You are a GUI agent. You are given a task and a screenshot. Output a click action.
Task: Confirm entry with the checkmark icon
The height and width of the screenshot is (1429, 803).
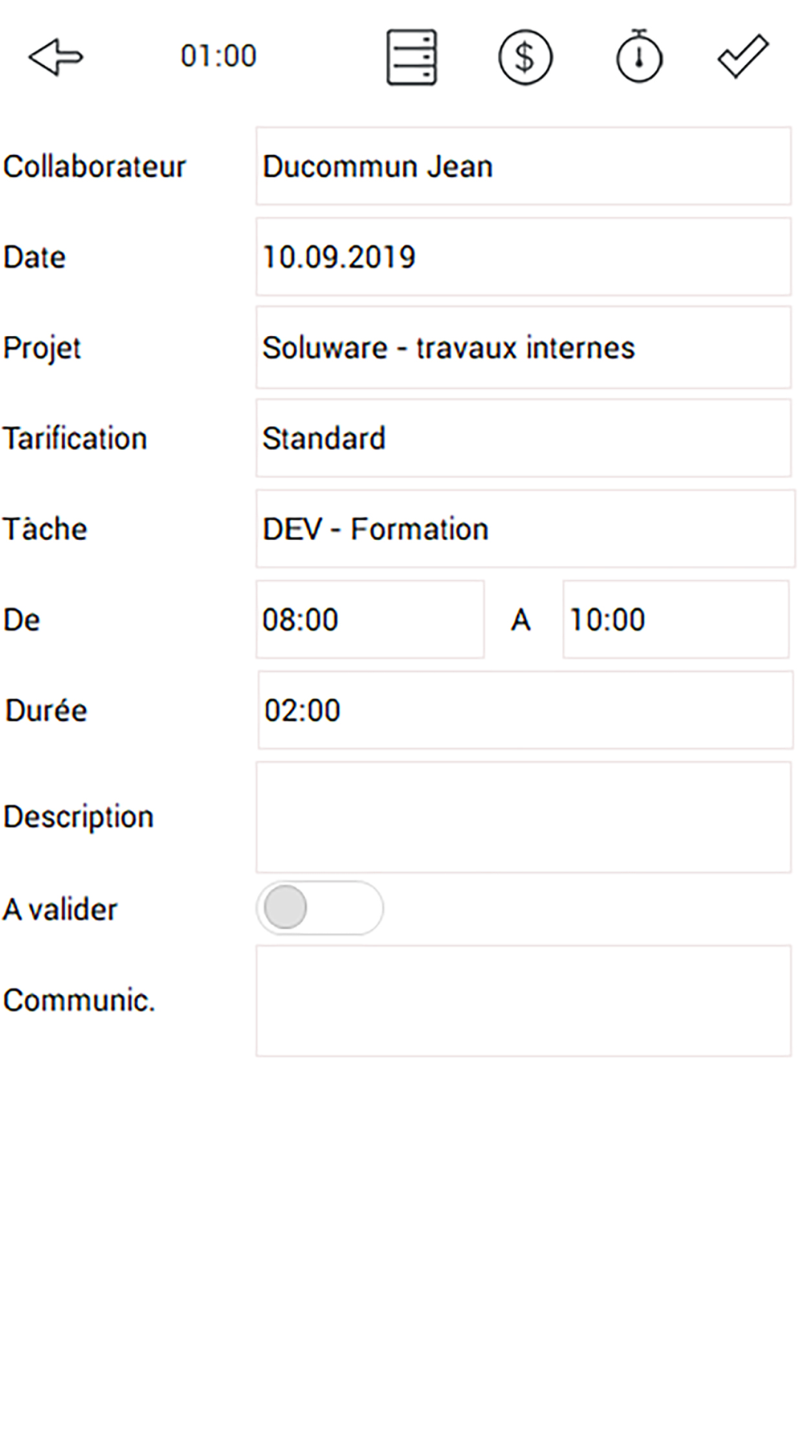(x=743, y=57)
